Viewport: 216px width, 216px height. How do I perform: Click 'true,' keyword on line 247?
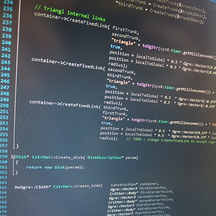tap(111, 86)
